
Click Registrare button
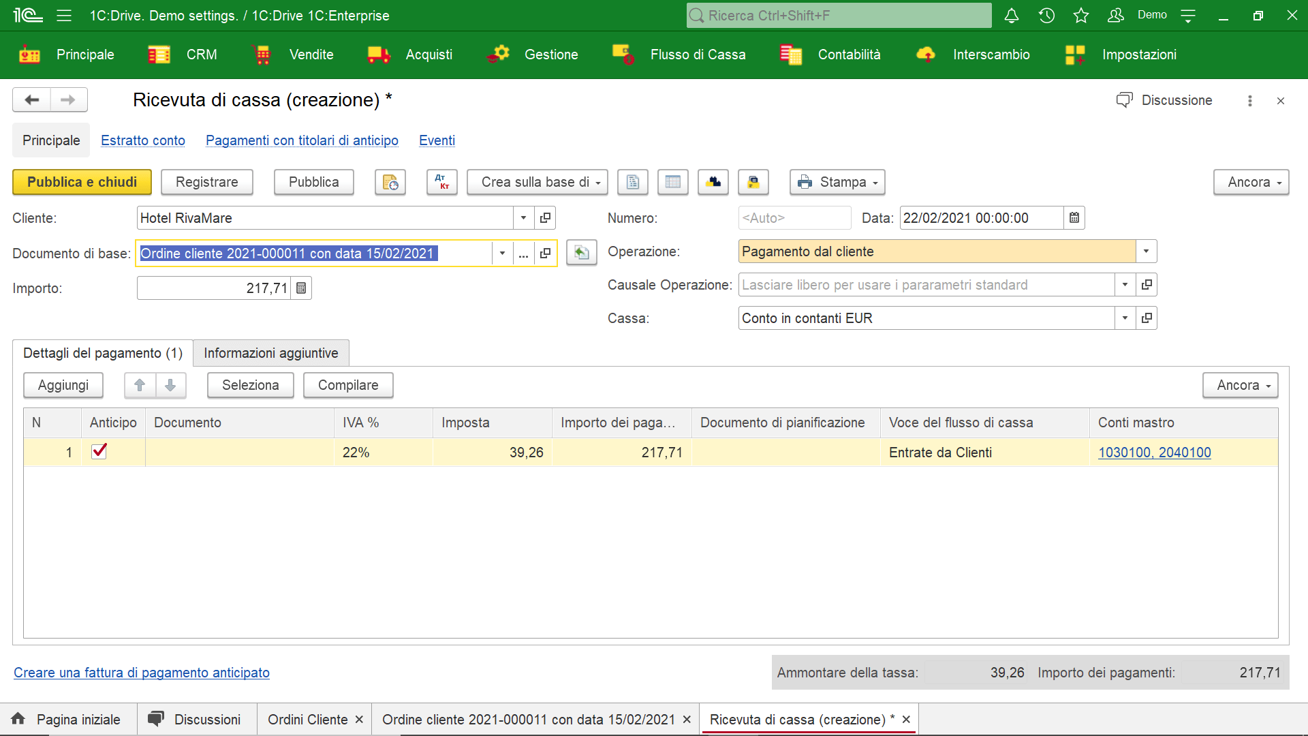click(207, 182)
